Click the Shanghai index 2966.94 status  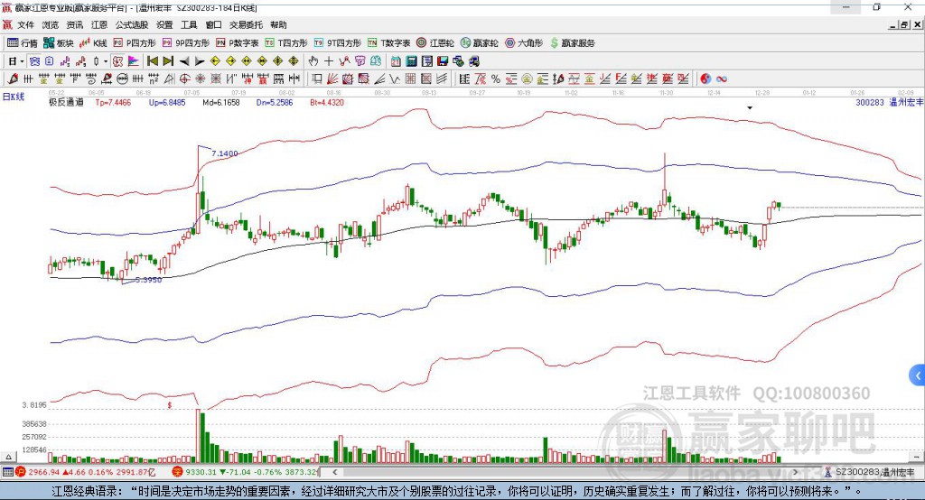[85, 472]
